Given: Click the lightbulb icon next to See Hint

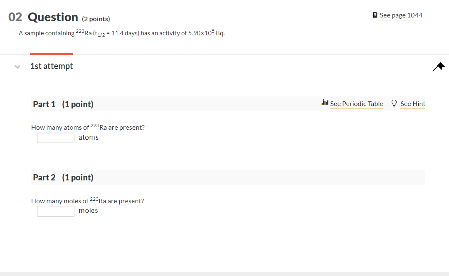Looking at the screenshot, I should tap(394, 103).
